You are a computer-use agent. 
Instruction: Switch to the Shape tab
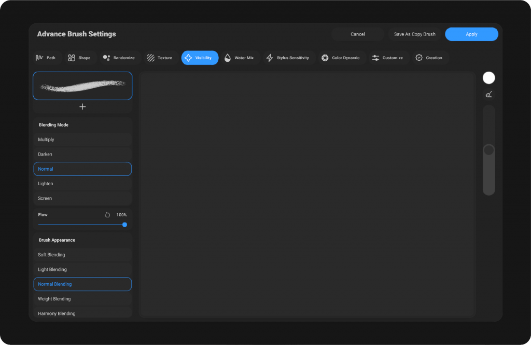tap(79, 58)
